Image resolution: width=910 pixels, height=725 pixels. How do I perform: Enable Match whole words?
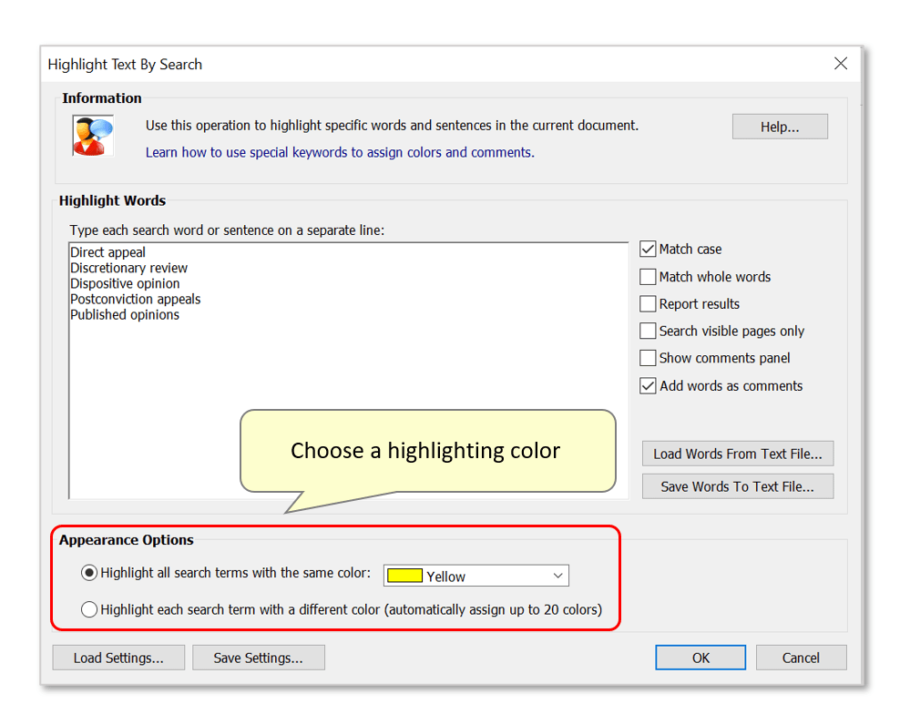[x=648, y=276]
